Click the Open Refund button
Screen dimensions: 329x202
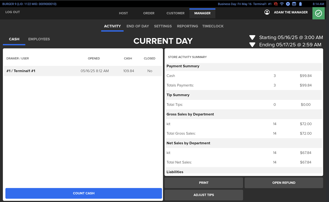point(284,183)
